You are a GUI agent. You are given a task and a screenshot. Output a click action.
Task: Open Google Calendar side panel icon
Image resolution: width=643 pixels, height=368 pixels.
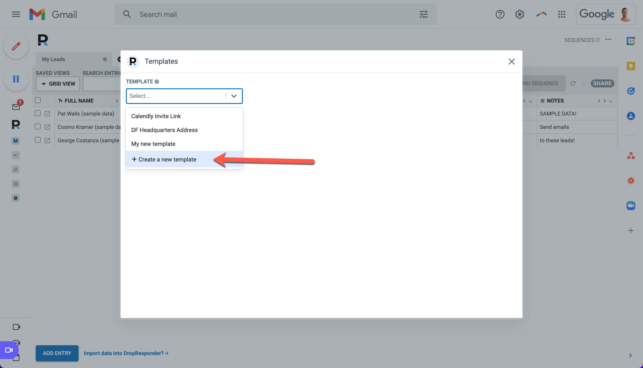(631, 41)
